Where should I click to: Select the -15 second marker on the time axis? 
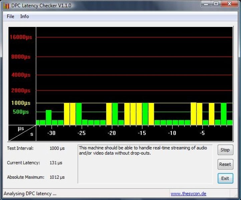(x=142, y=133)
